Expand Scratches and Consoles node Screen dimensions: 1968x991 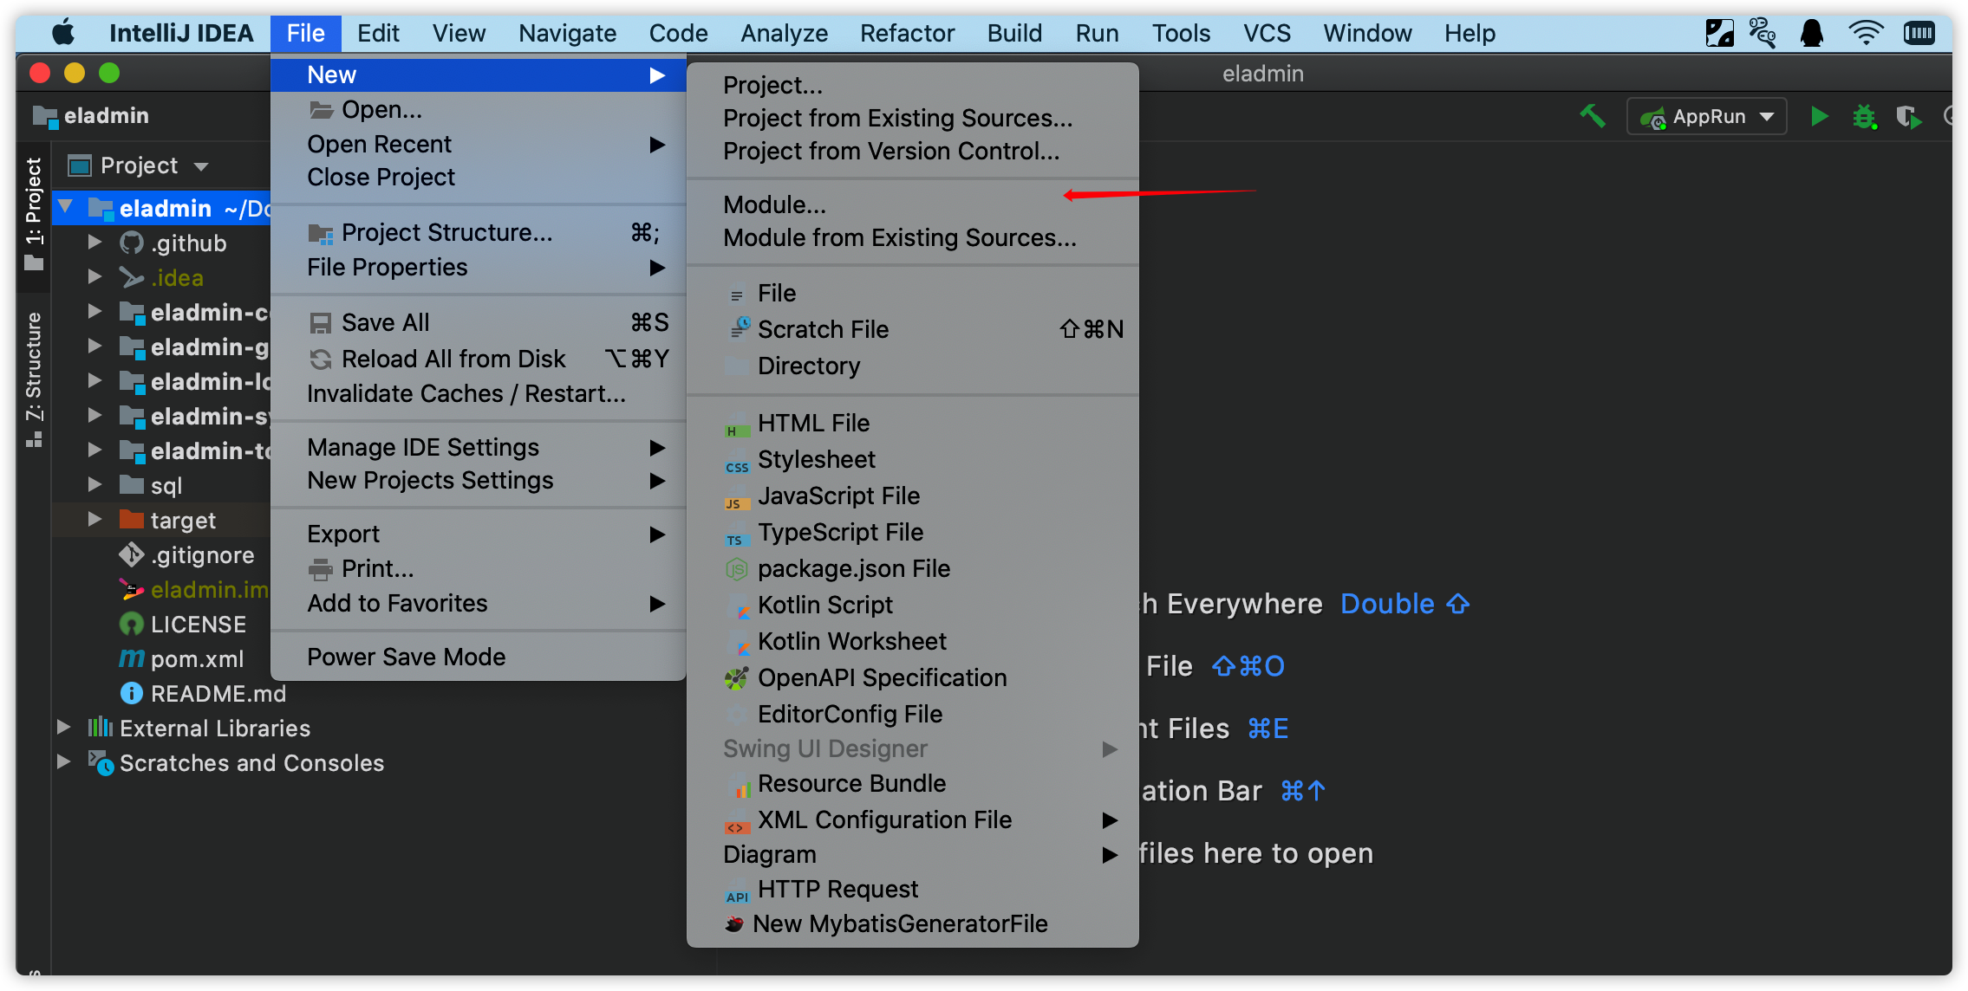64,762
